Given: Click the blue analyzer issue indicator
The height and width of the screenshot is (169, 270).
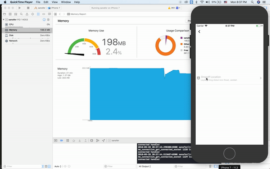Looking at the screenshot, I should 178,8.
